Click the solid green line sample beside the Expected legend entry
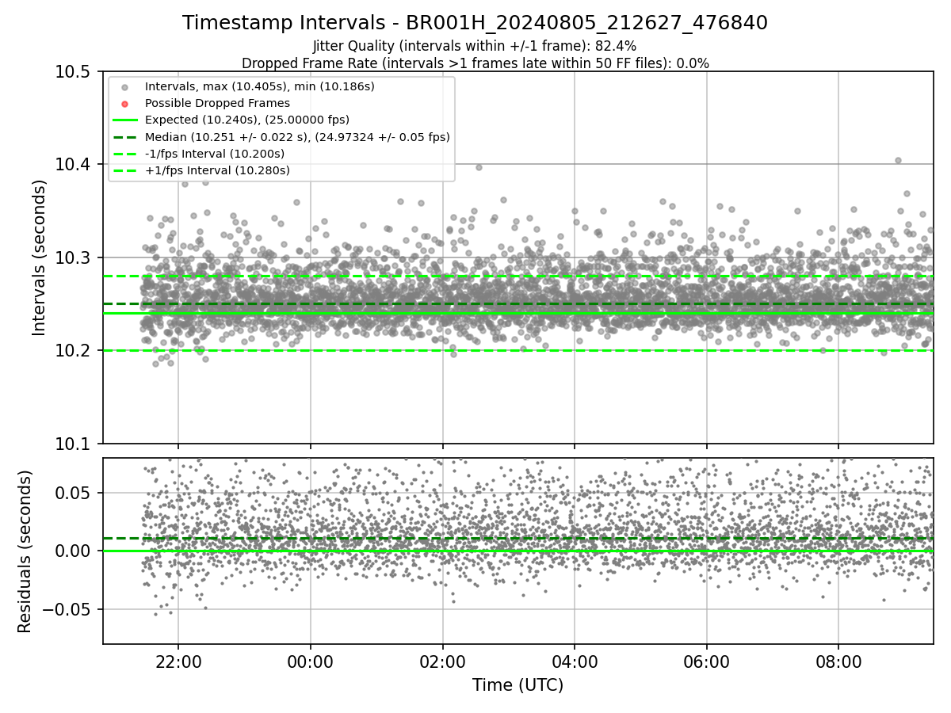This screenshot has height=713, width=951. click(x=124, y=120)
